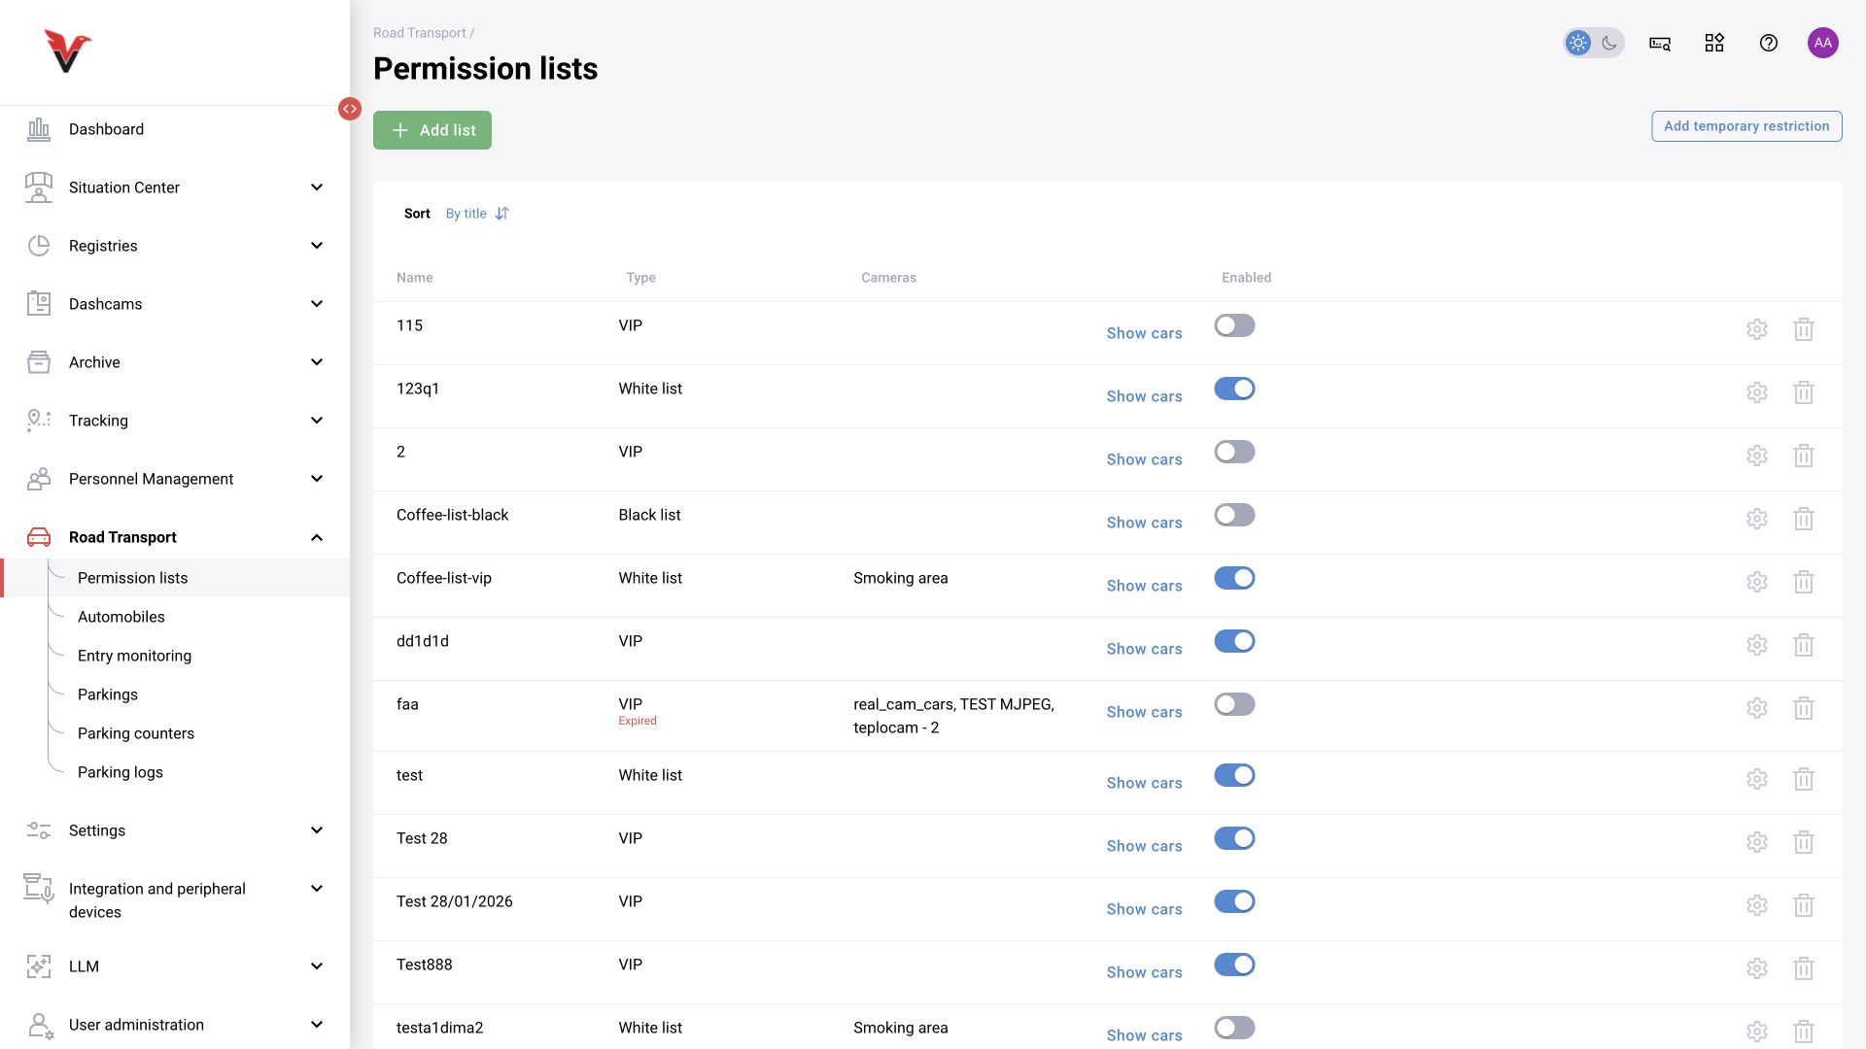Open the Dashboard icon in sidebar
The image size is (1866, 1049).
[39, 129]
